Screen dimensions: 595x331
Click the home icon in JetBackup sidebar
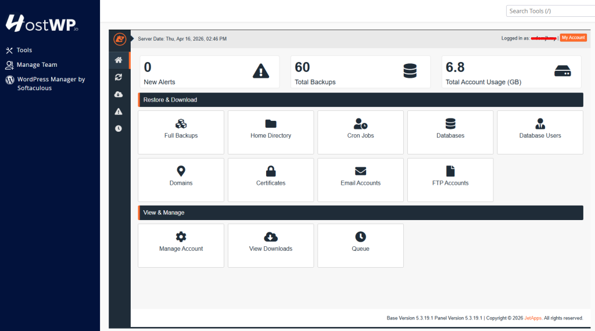119,60
